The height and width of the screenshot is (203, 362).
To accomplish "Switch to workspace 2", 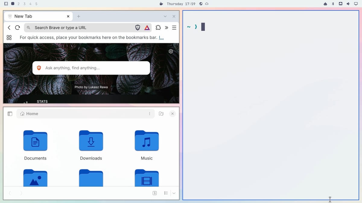I will (x=19, y=4).
